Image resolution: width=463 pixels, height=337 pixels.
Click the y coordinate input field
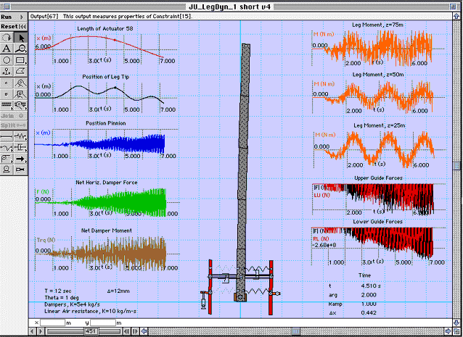pyautogui.click(x=101, y=322)
